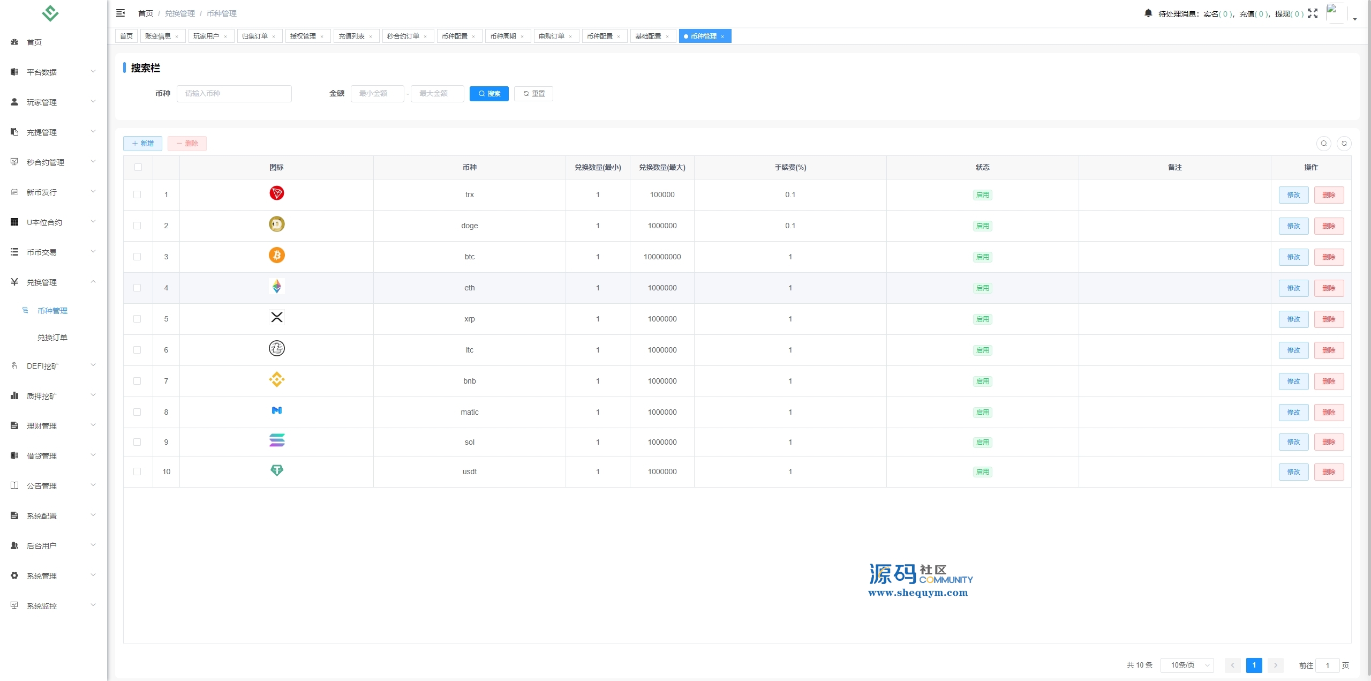Click the matic coin icon
1371x681 pixels.
click(x=276, y=410)
